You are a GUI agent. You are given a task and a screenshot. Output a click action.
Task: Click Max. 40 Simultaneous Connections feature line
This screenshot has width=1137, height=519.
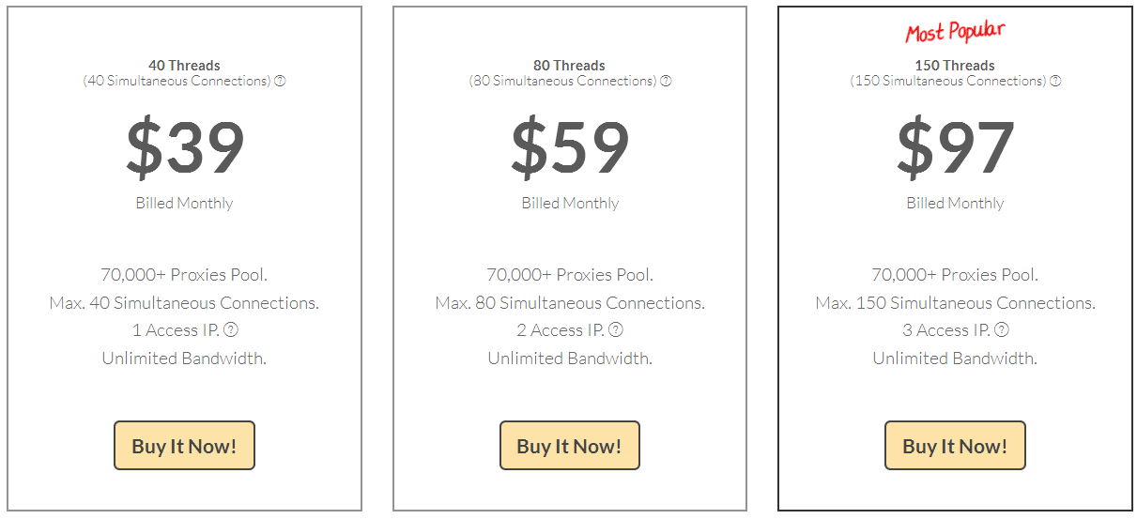(x=184, y=303)
